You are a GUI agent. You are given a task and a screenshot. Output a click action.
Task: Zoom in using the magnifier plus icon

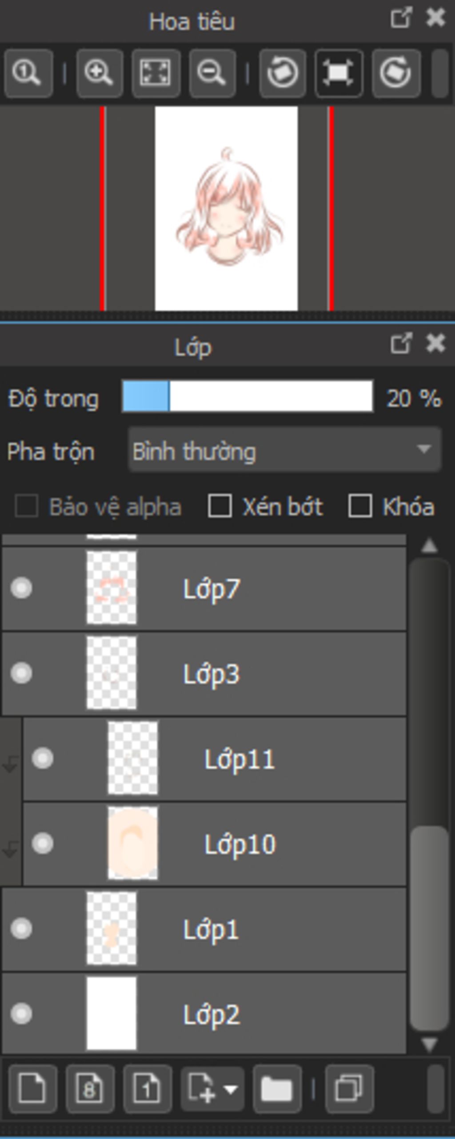click(100, 73)
